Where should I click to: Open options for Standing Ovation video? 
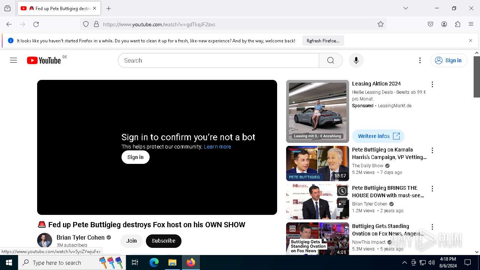tap(432, 227)
